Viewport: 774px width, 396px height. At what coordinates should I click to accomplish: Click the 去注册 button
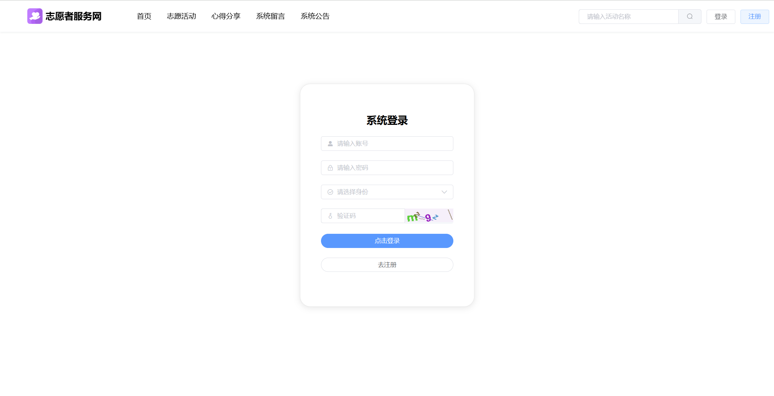tap(387, 265)
